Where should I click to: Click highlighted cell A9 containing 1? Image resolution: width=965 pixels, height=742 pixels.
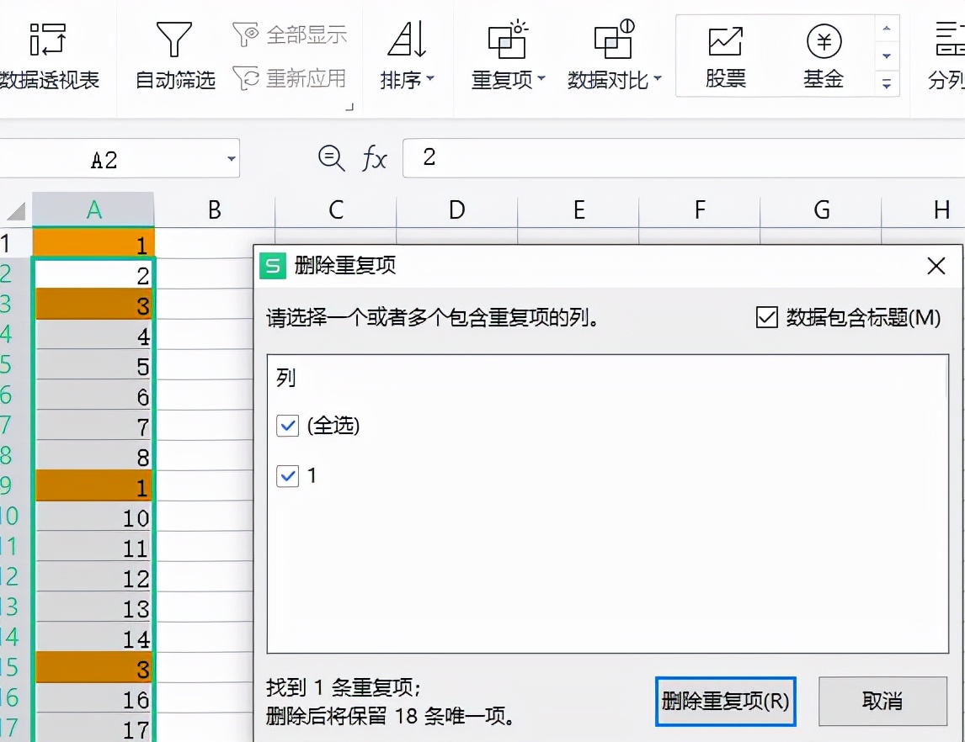pyautogui.click(x=93, y=485)
